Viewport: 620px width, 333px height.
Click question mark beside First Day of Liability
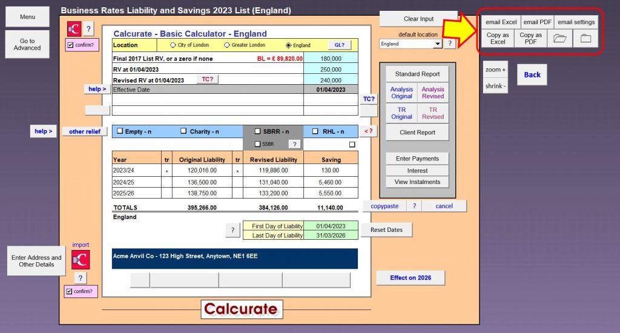click(232, 230)
